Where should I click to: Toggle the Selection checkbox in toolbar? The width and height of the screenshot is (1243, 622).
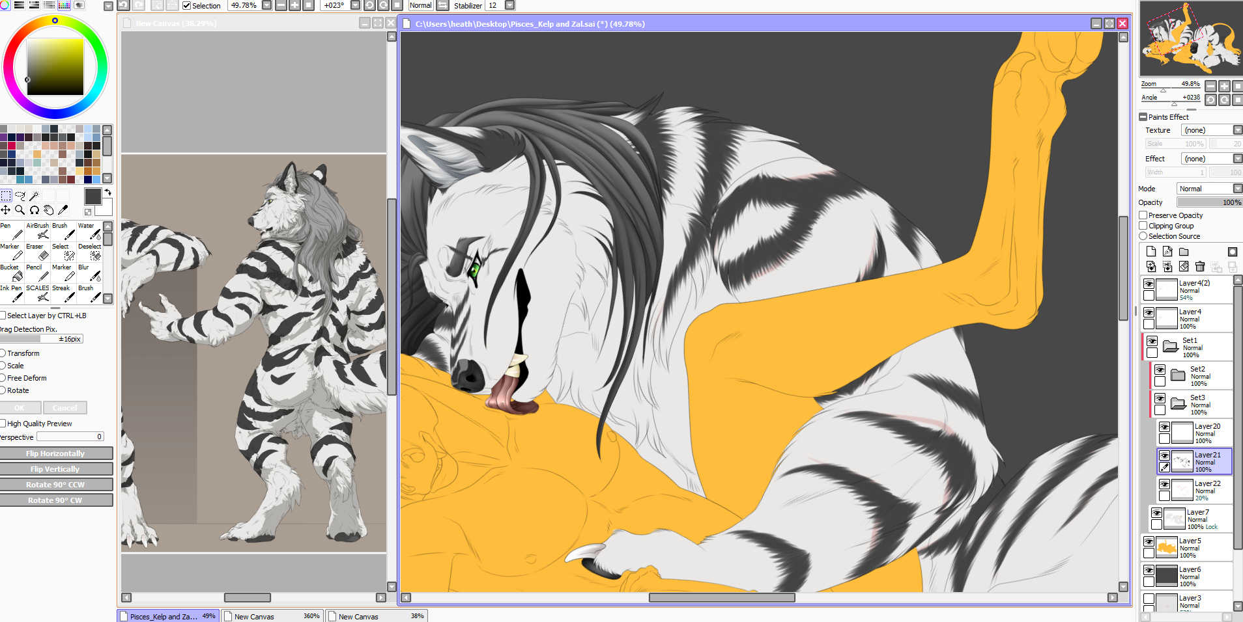(x=187, y=6)
